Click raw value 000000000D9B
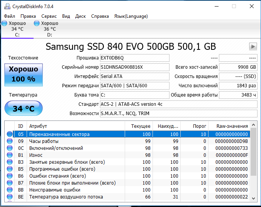261x207 pixels. tap(231, 141)
